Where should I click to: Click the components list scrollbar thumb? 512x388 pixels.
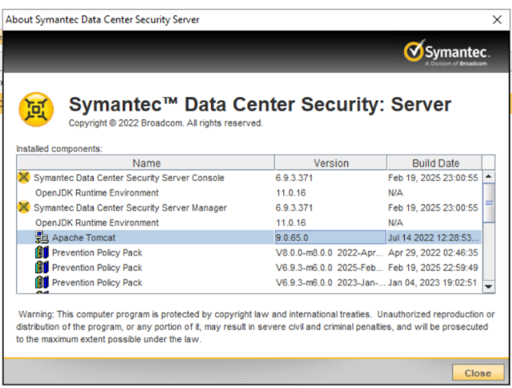(489, 203)
